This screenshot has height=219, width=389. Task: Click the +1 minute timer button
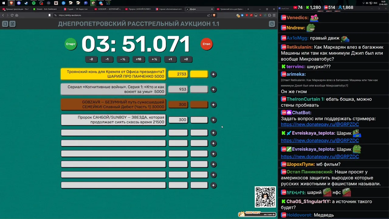click(170, 59)
